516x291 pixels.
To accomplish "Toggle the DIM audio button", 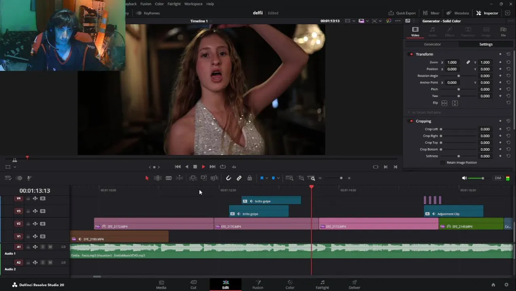I will [498, 178].
